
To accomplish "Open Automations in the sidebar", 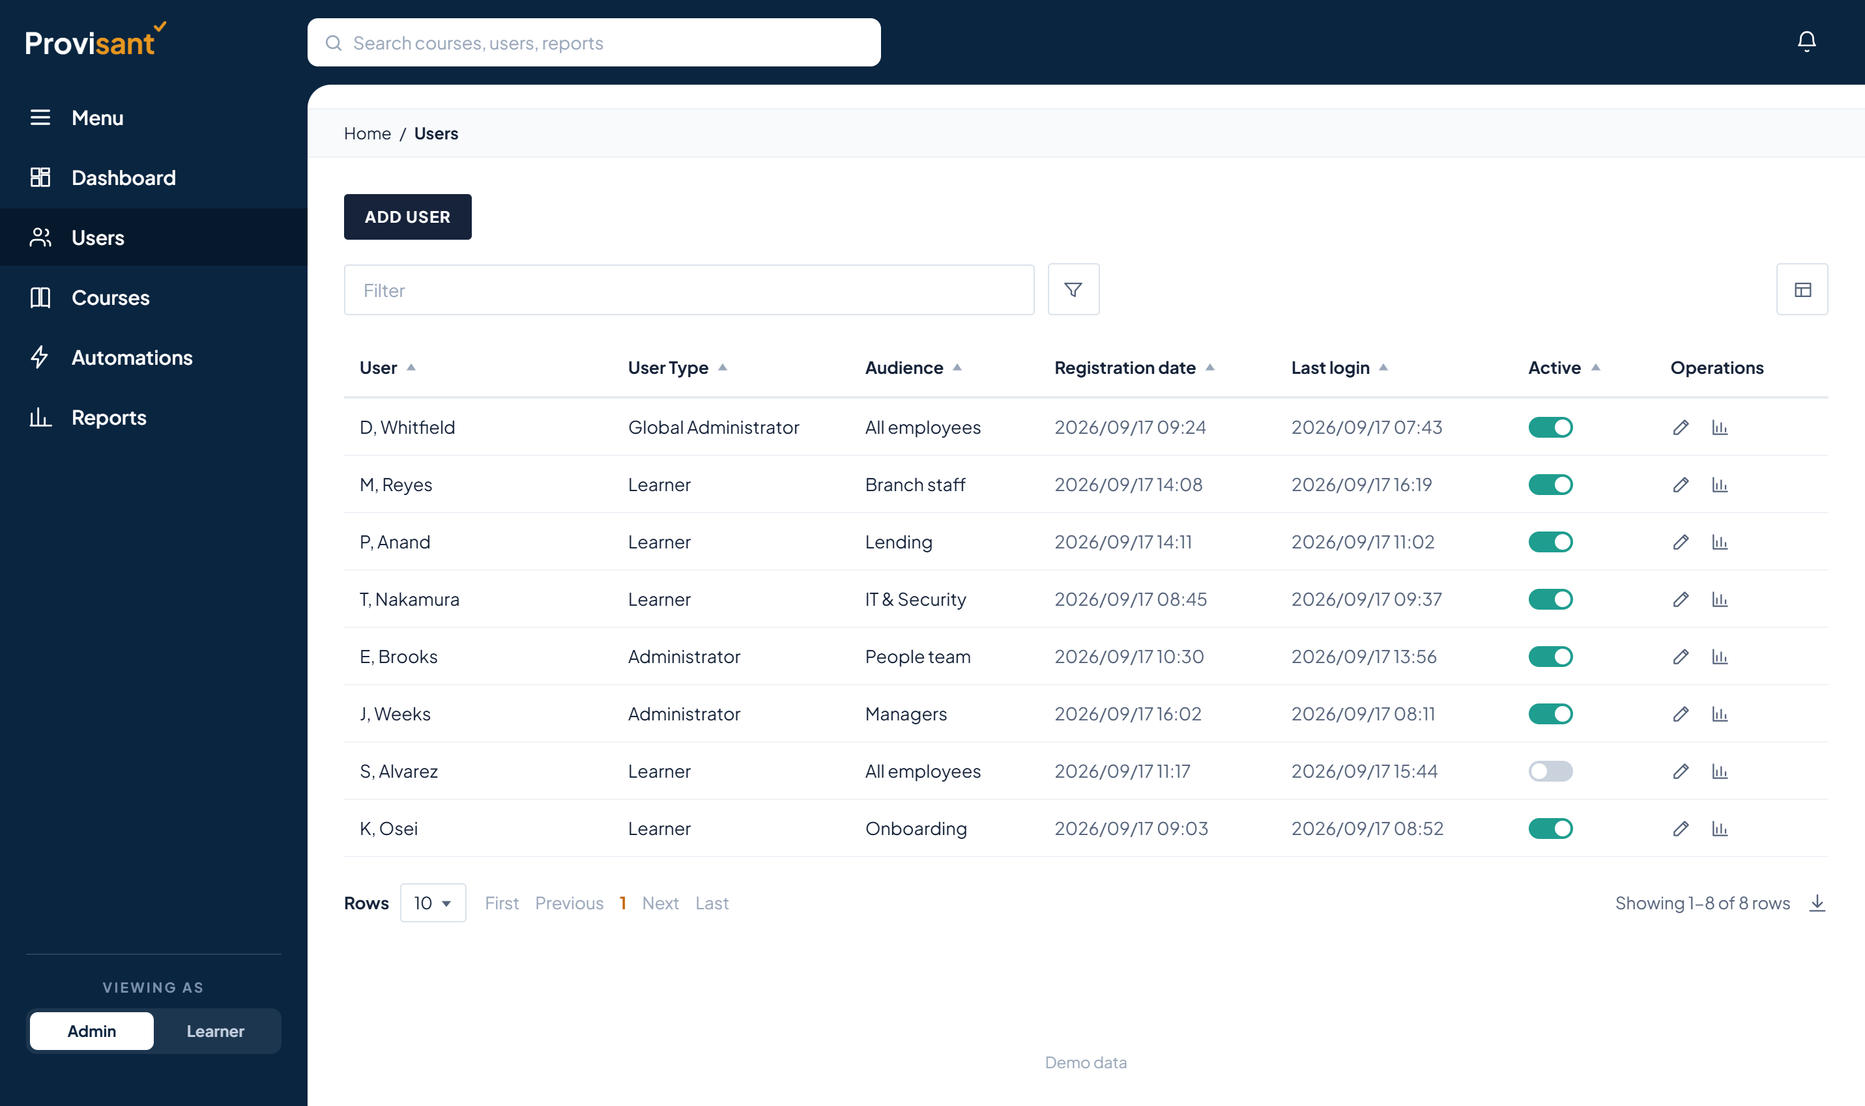I will click(x=154, y=358).
